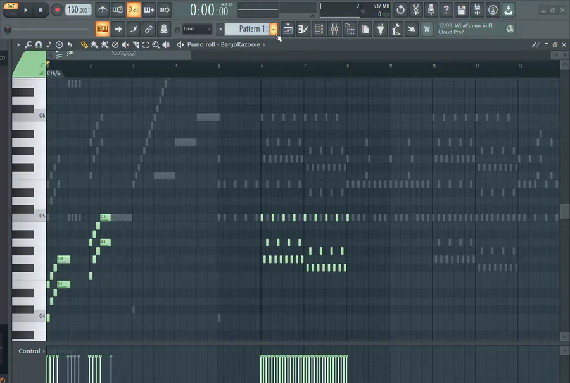Open piano roll snap magnet menu
This screenshot has height=383, width=570.
[39, 45]
